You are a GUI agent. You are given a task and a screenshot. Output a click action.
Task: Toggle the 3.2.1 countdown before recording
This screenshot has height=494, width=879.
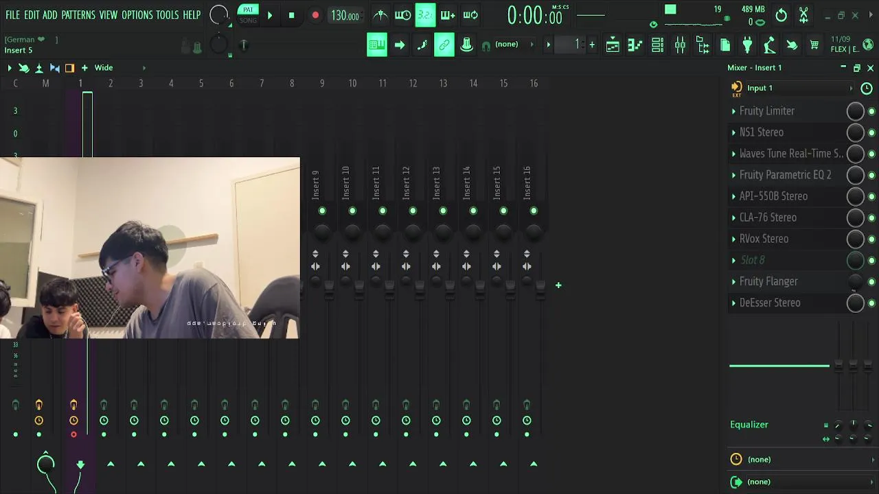click(425, 15)
